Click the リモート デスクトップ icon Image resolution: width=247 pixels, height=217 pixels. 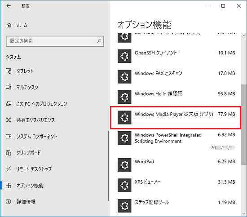tap(9, 169)
